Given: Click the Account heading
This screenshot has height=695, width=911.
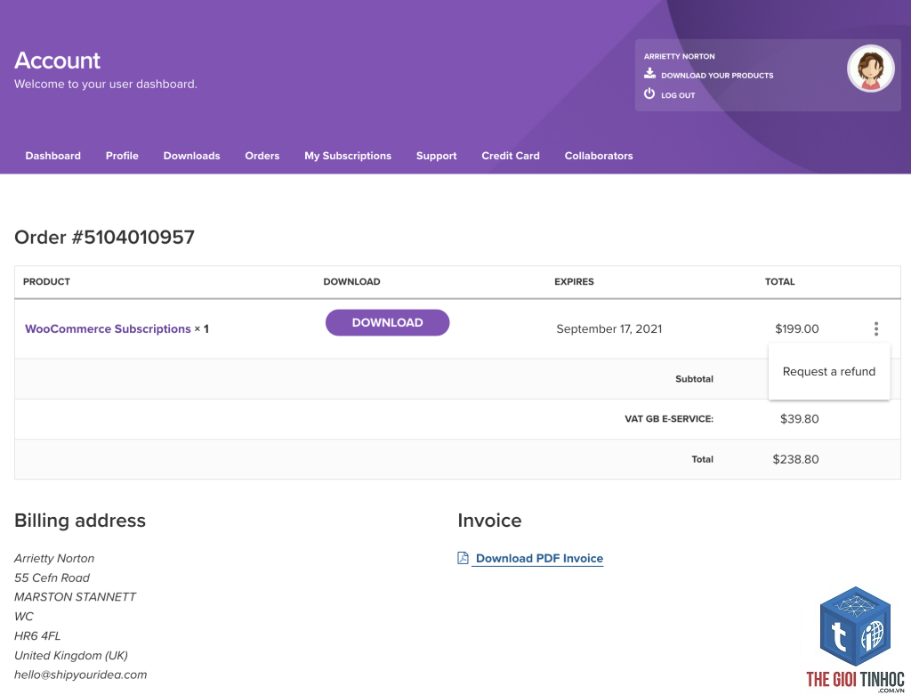Looking at the screenshot, I should click(x=57, y=61).
